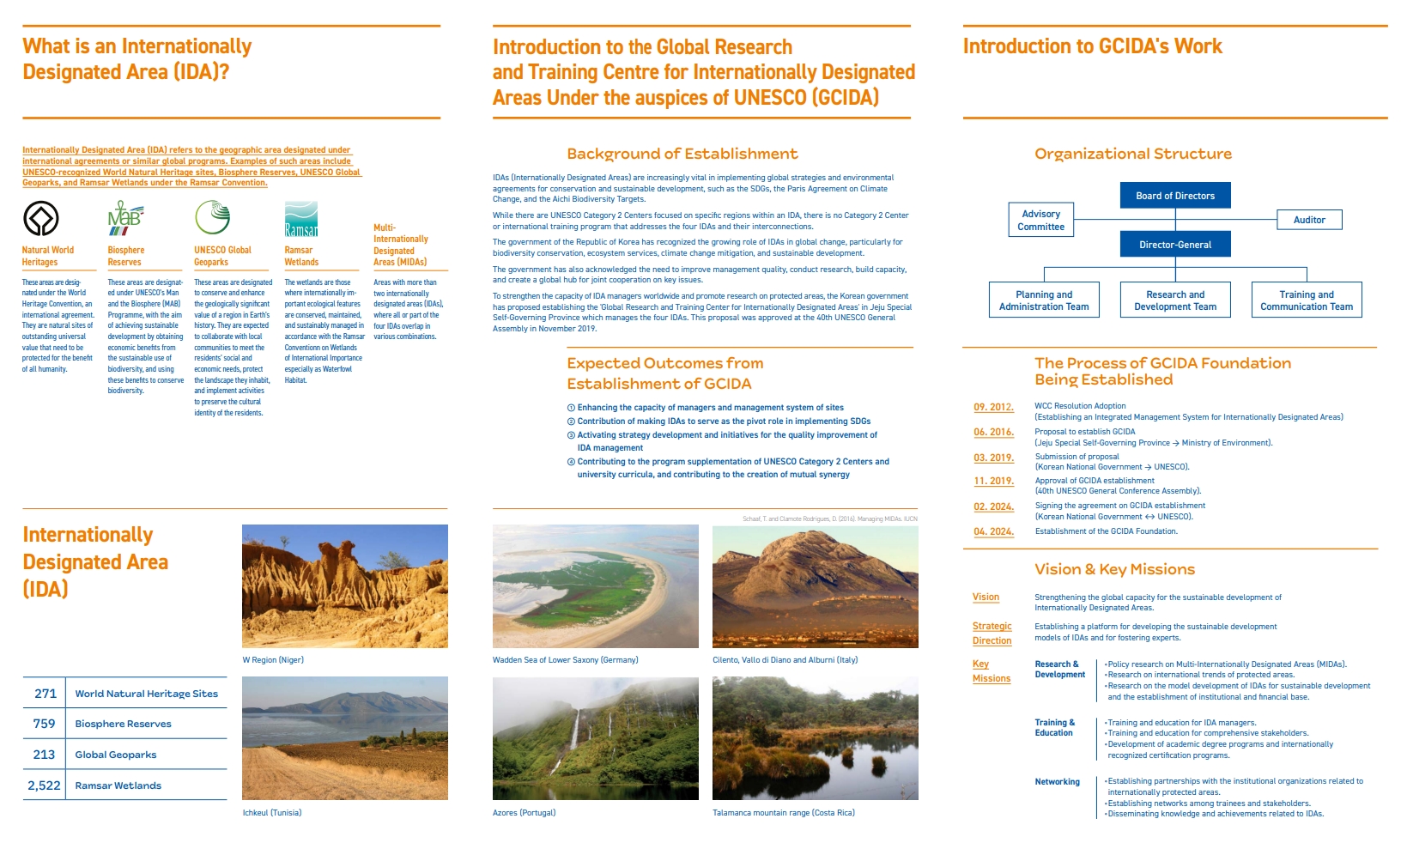Click the UNESCO World Heritage emblem icon
The height and width of the screenshot is (843, 1401).
point(41,218)
